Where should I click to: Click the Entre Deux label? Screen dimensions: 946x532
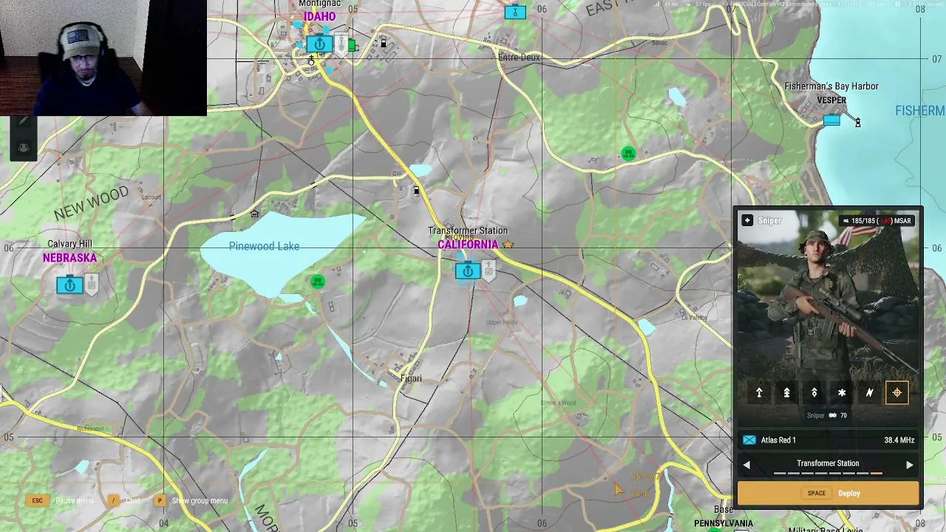pyautogui.click(x=519, y=58)
